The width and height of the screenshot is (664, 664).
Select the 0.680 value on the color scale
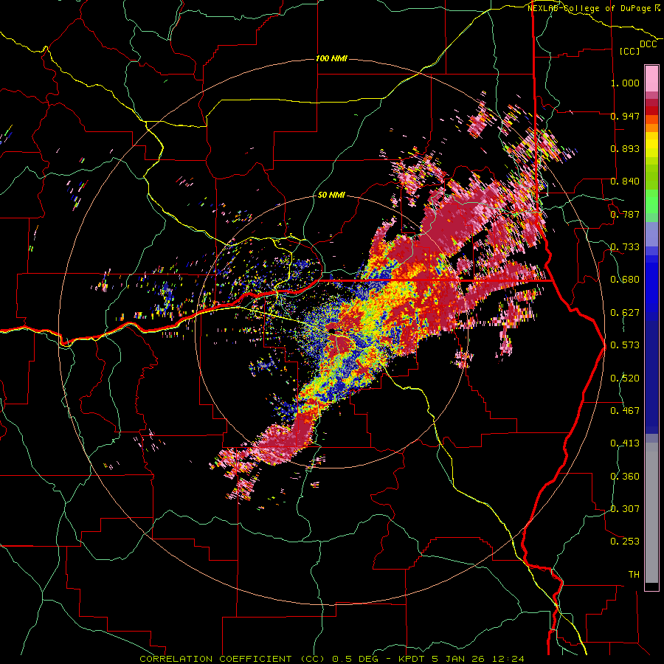[x=625, y=280]
